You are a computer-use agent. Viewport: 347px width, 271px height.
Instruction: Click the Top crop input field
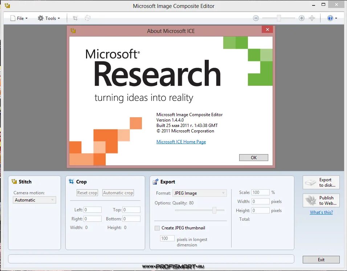pos(131,209)
